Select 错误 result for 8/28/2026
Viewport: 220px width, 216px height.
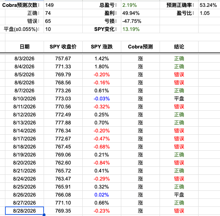[x=179, y=211]
